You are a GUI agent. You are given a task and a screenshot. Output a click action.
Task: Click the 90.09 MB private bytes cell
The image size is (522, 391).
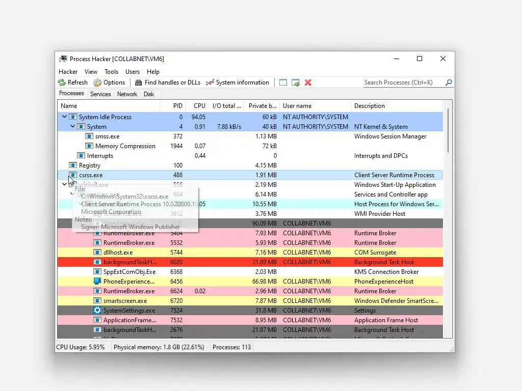click(x=265, y=224)
